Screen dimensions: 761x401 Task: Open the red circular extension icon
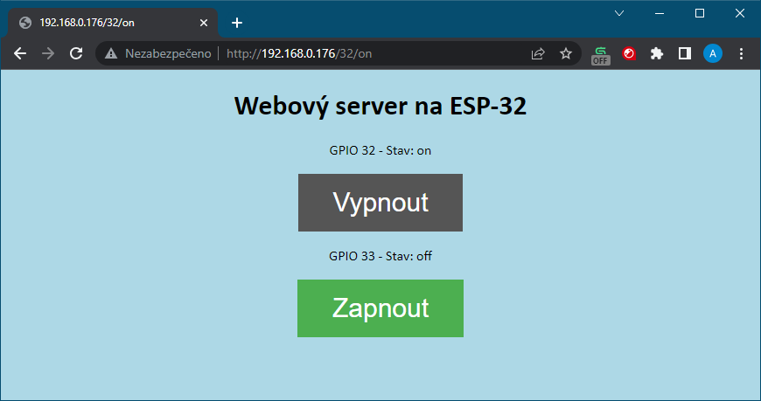pos(629,53)
